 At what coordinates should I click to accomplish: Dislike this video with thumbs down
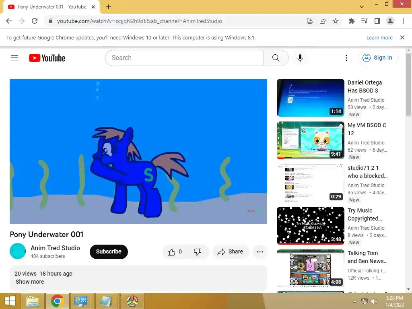click(x=198, y=252)
